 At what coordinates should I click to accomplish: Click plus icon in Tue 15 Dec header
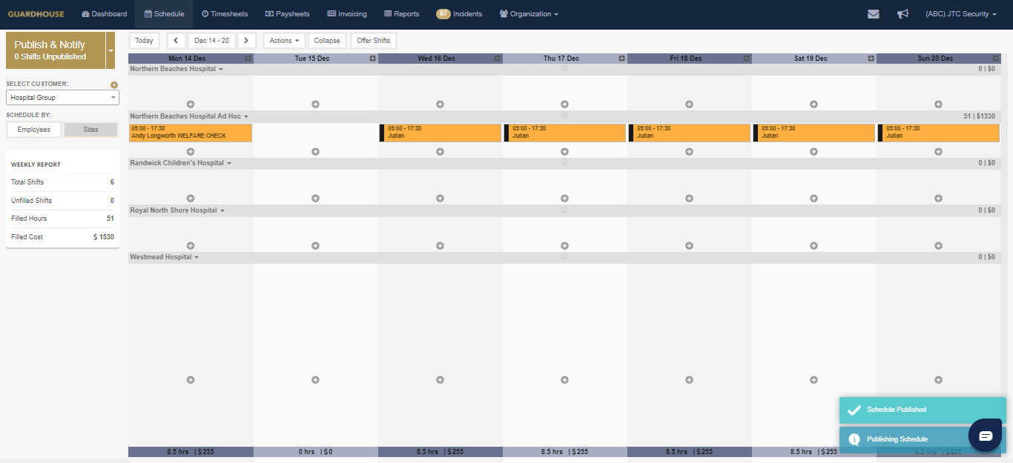point(373,59)
